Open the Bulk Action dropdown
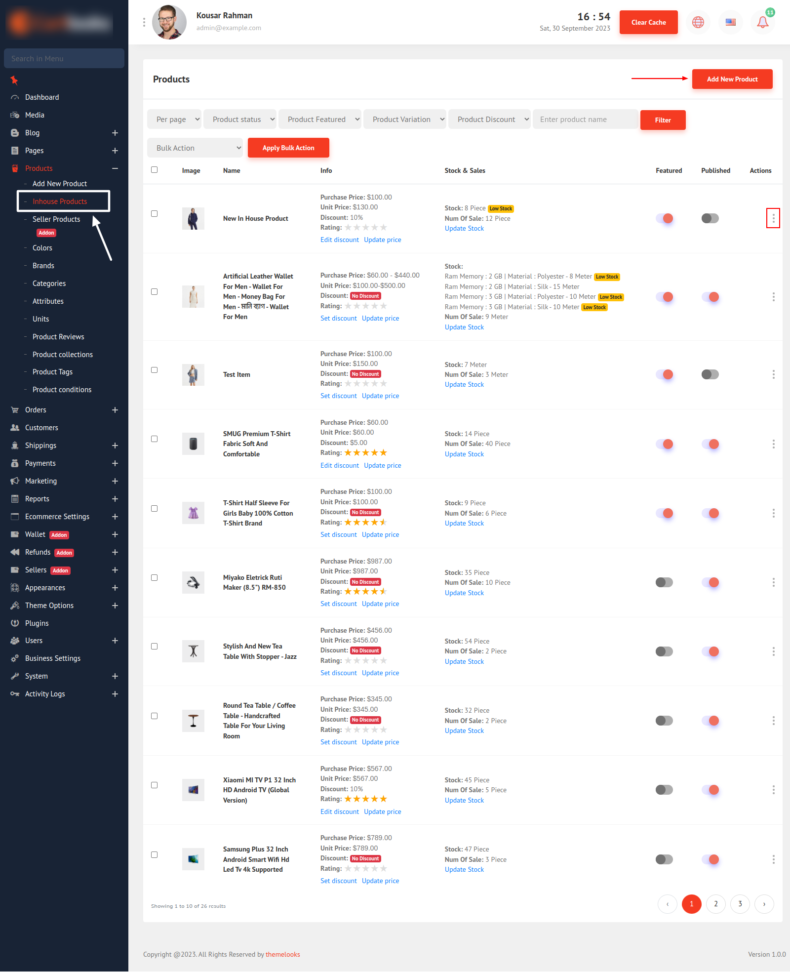This screenshot has height=973, width=790. [195, 148]
